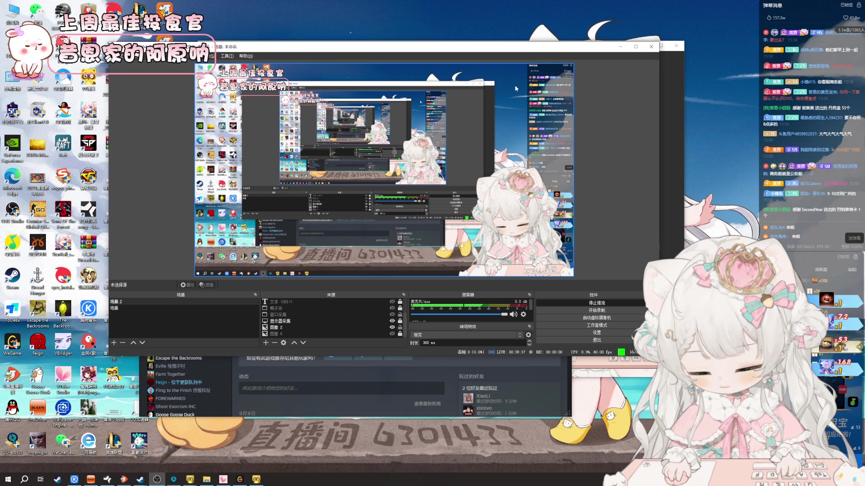Show the 文本 (GDI+) source

coord(392,301)
